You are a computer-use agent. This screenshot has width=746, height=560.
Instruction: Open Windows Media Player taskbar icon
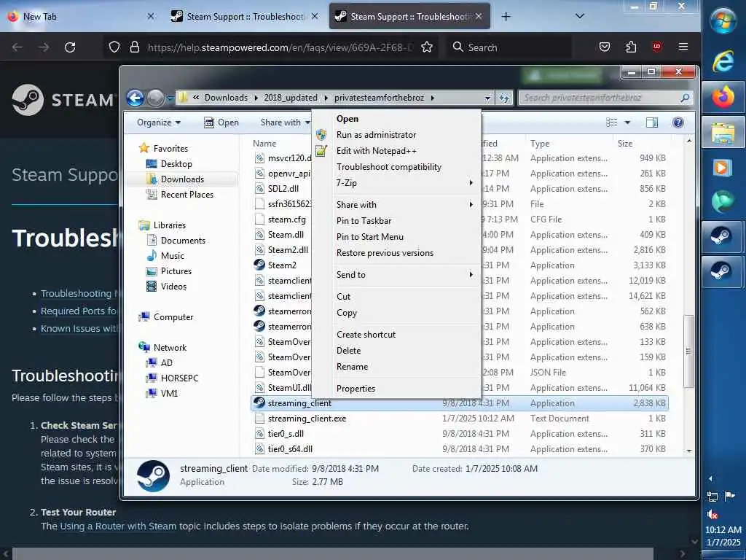click(x=723, y=168)
